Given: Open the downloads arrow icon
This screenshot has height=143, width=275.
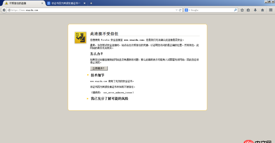Looking at the screenshot, I should (x=255, y=10).
